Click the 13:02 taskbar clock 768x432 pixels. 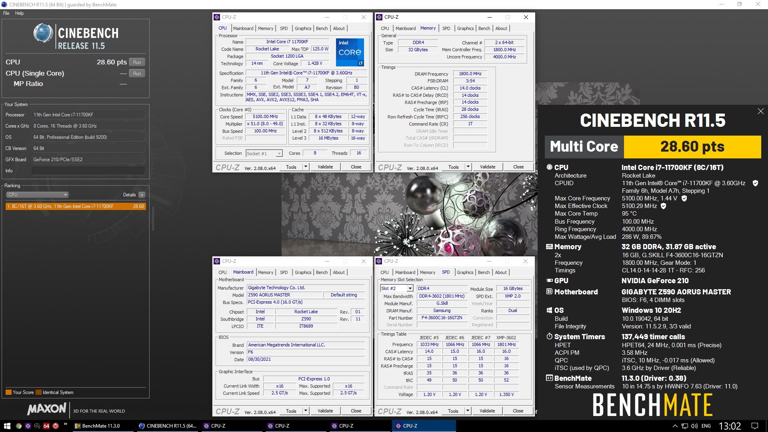tap(730, 426)
